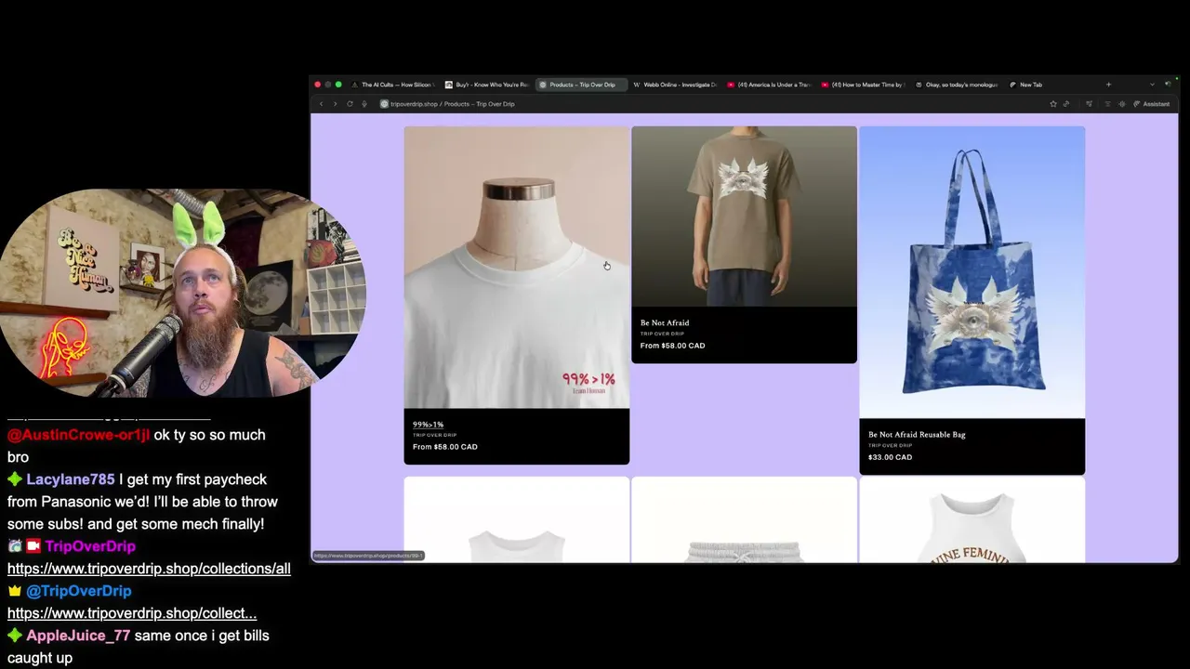1190x669 pixels.
Task: Click the share link icon beside the star
Action: (x=1066, y=104)
